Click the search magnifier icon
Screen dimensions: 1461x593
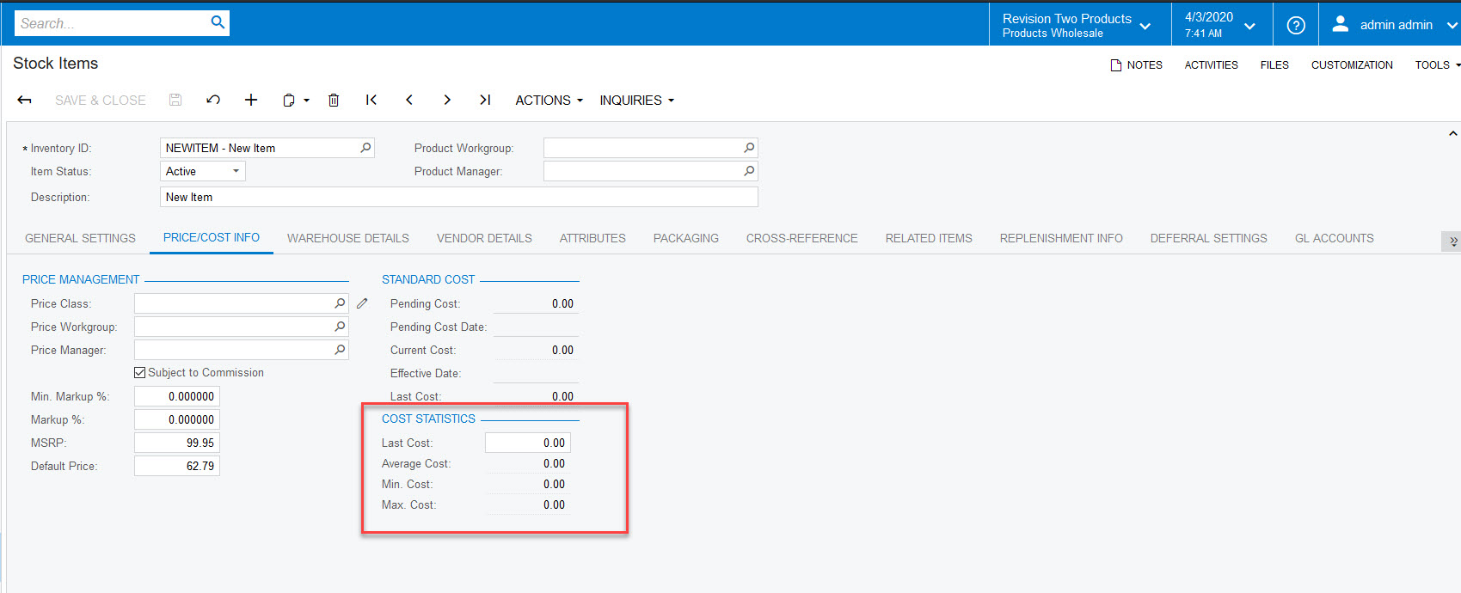coord(218,22)
